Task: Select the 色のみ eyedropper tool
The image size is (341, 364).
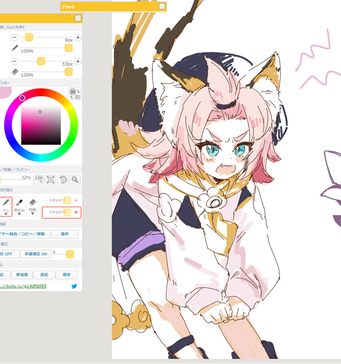Action: tap(19, 207)
